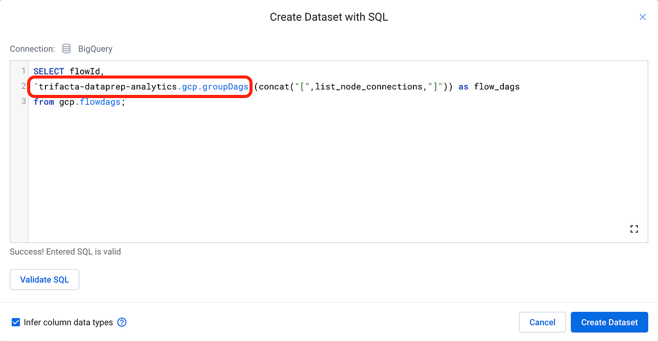Expand the SQL editor to fullscreen

(x=634, y=229)
